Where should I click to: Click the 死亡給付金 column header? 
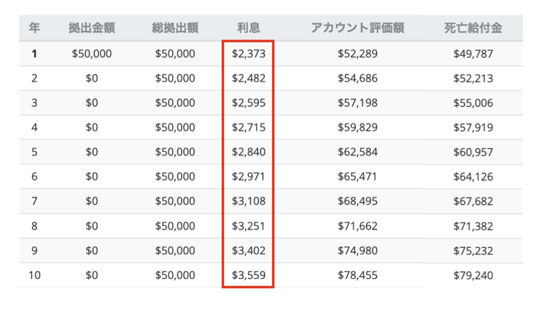[x=473, y=29]
